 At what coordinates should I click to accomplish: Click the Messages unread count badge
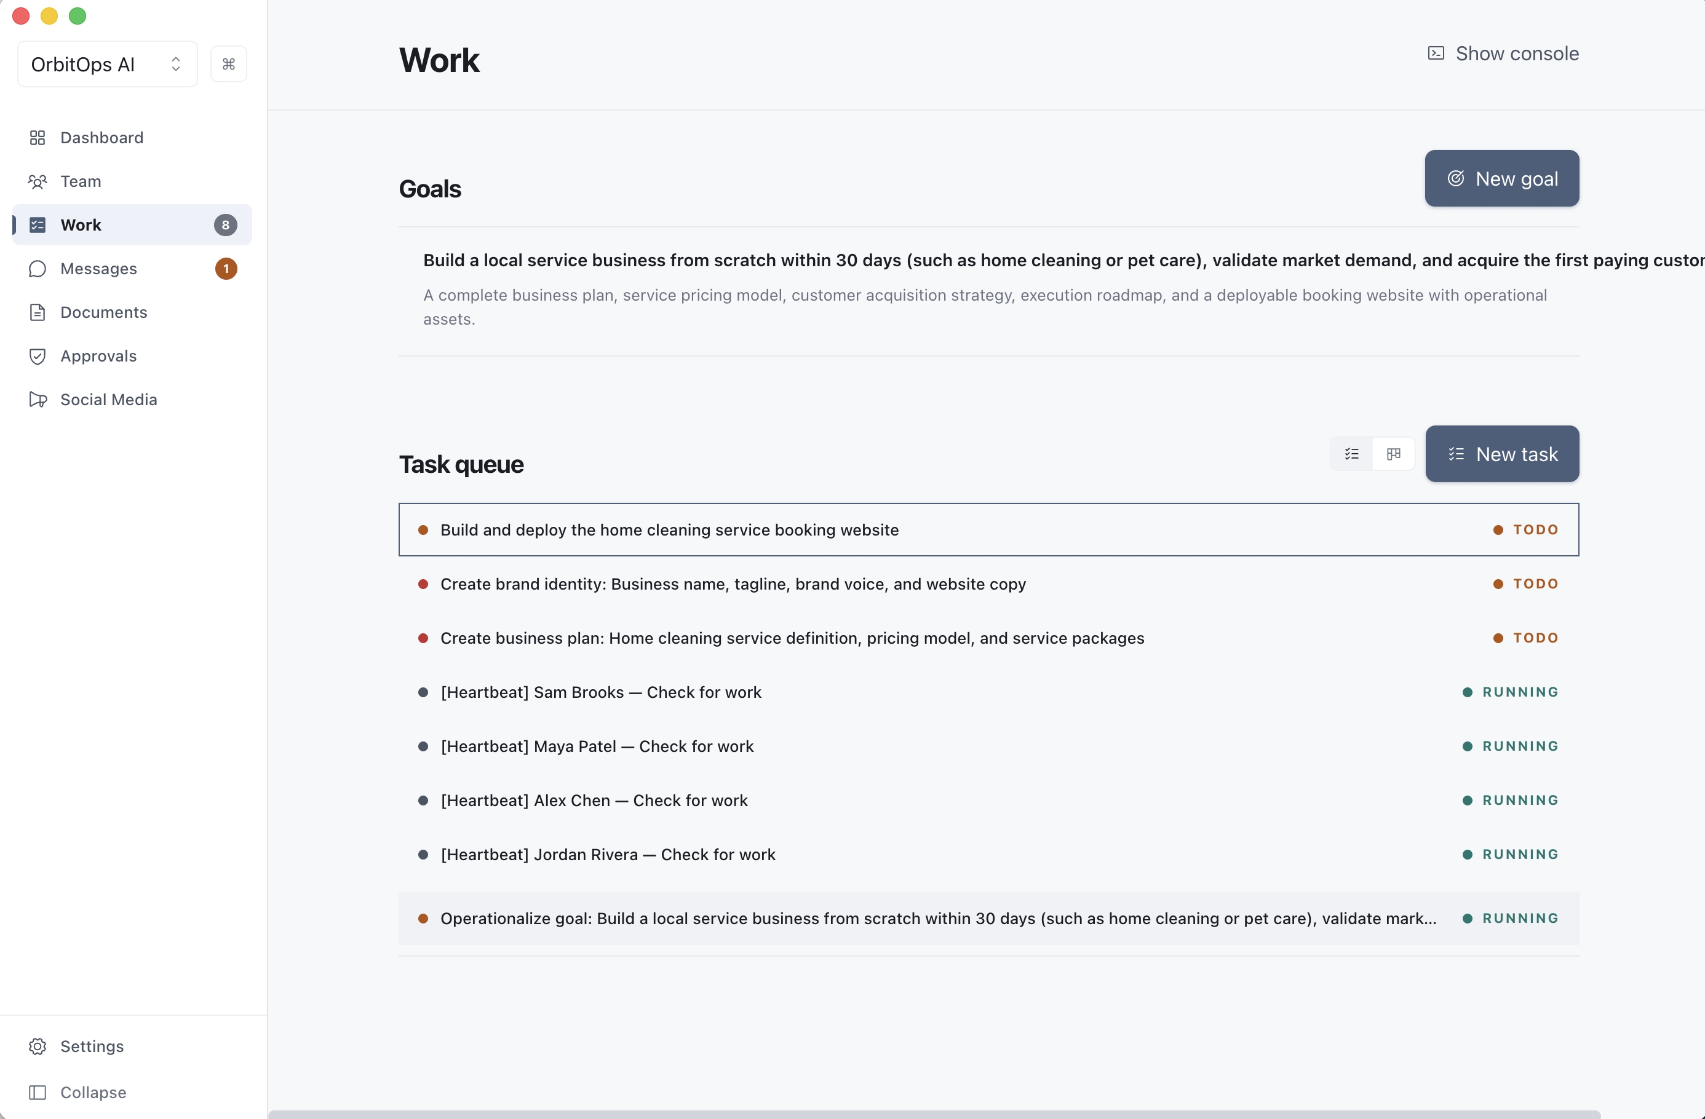(x=226, y=269)
